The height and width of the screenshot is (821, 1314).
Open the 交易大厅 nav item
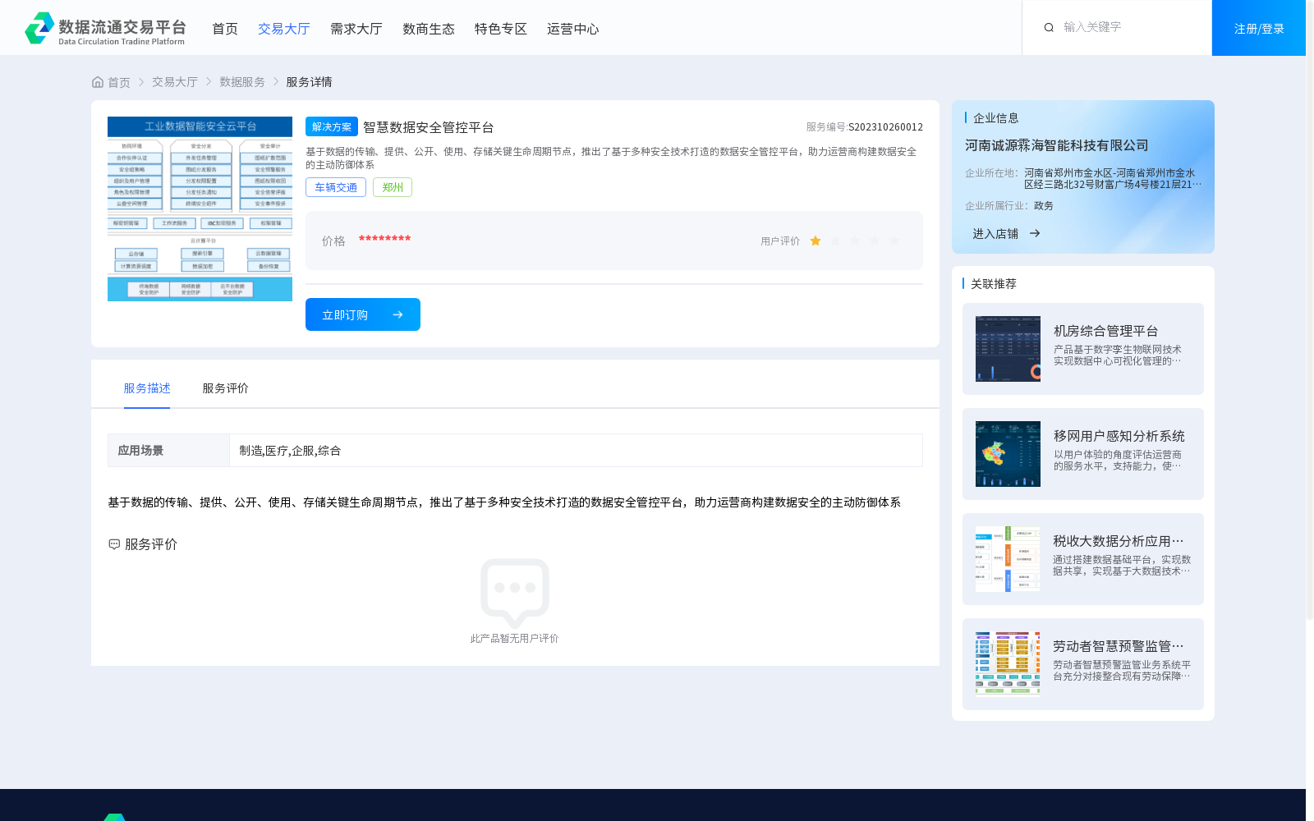(x=284, y=29)
